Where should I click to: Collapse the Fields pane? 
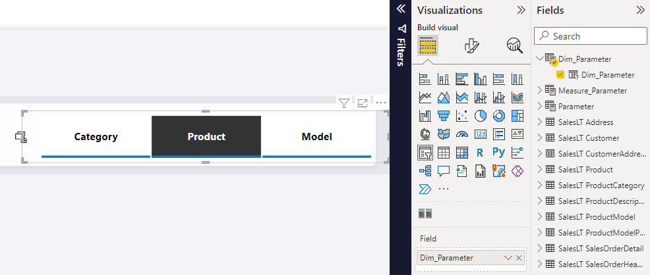pyautogui.click(x=641, y=11)
